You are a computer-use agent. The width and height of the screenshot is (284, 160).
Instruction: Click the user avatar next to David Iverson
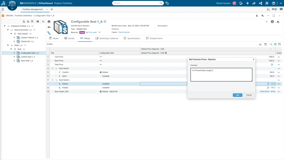click(234, 3)
